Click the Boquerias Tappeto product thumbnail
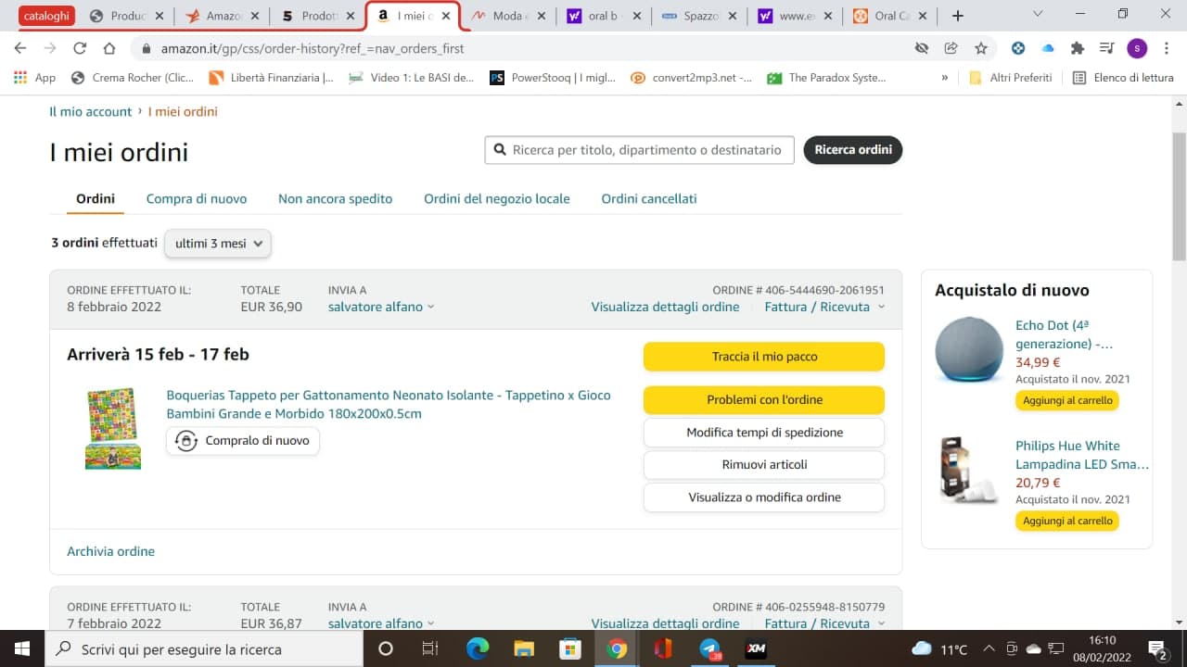The image size is (1187, 667). tap(112, 428)
